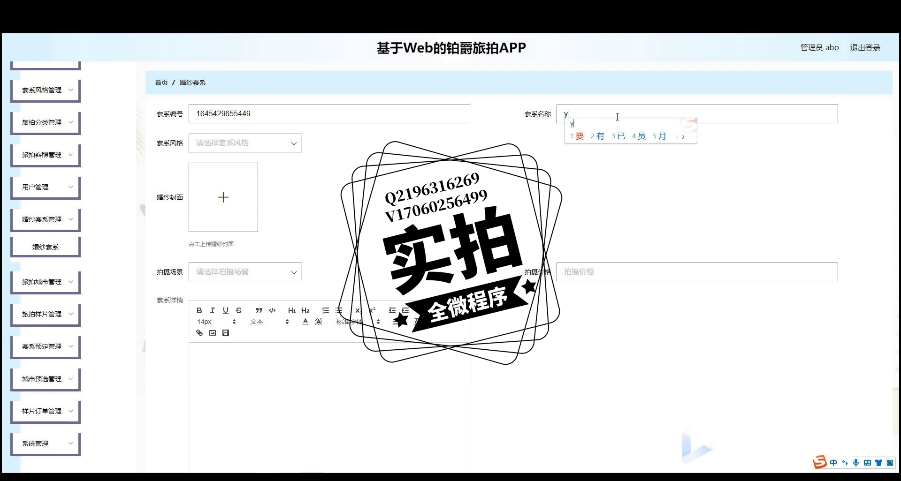This screenshot has height=481, width=901.
Task: Open the 拍摄场景 scene dropdown
Action: pyautogui.click(x=245, y=272)
